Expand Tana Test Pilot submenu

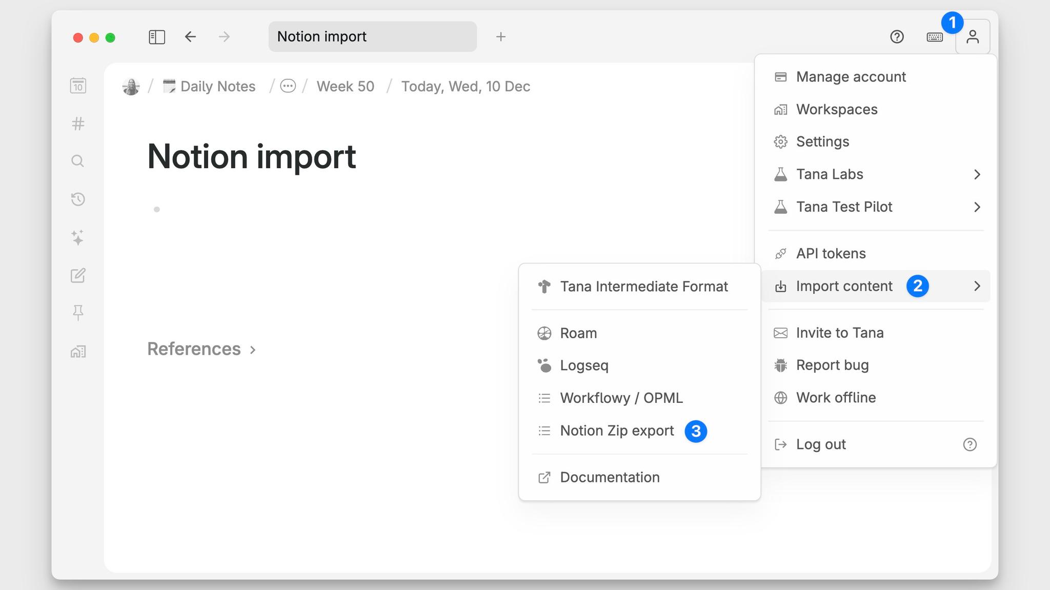876,207
